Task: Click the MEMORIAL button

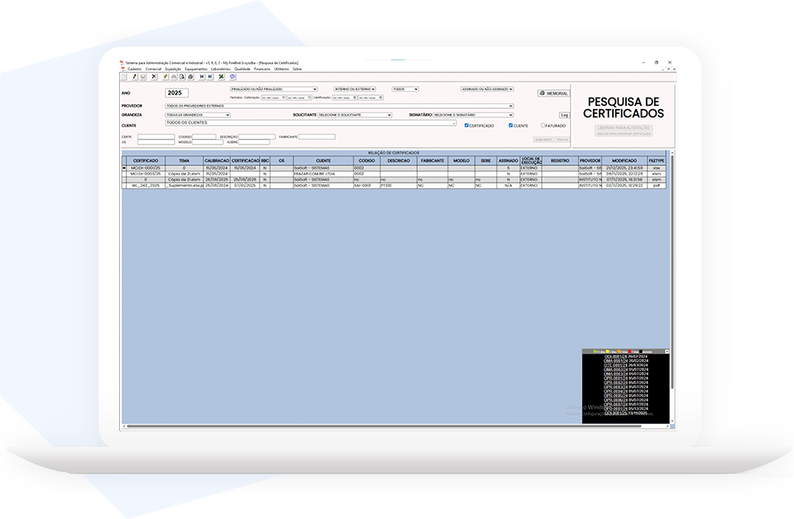Action: point(553,93)
